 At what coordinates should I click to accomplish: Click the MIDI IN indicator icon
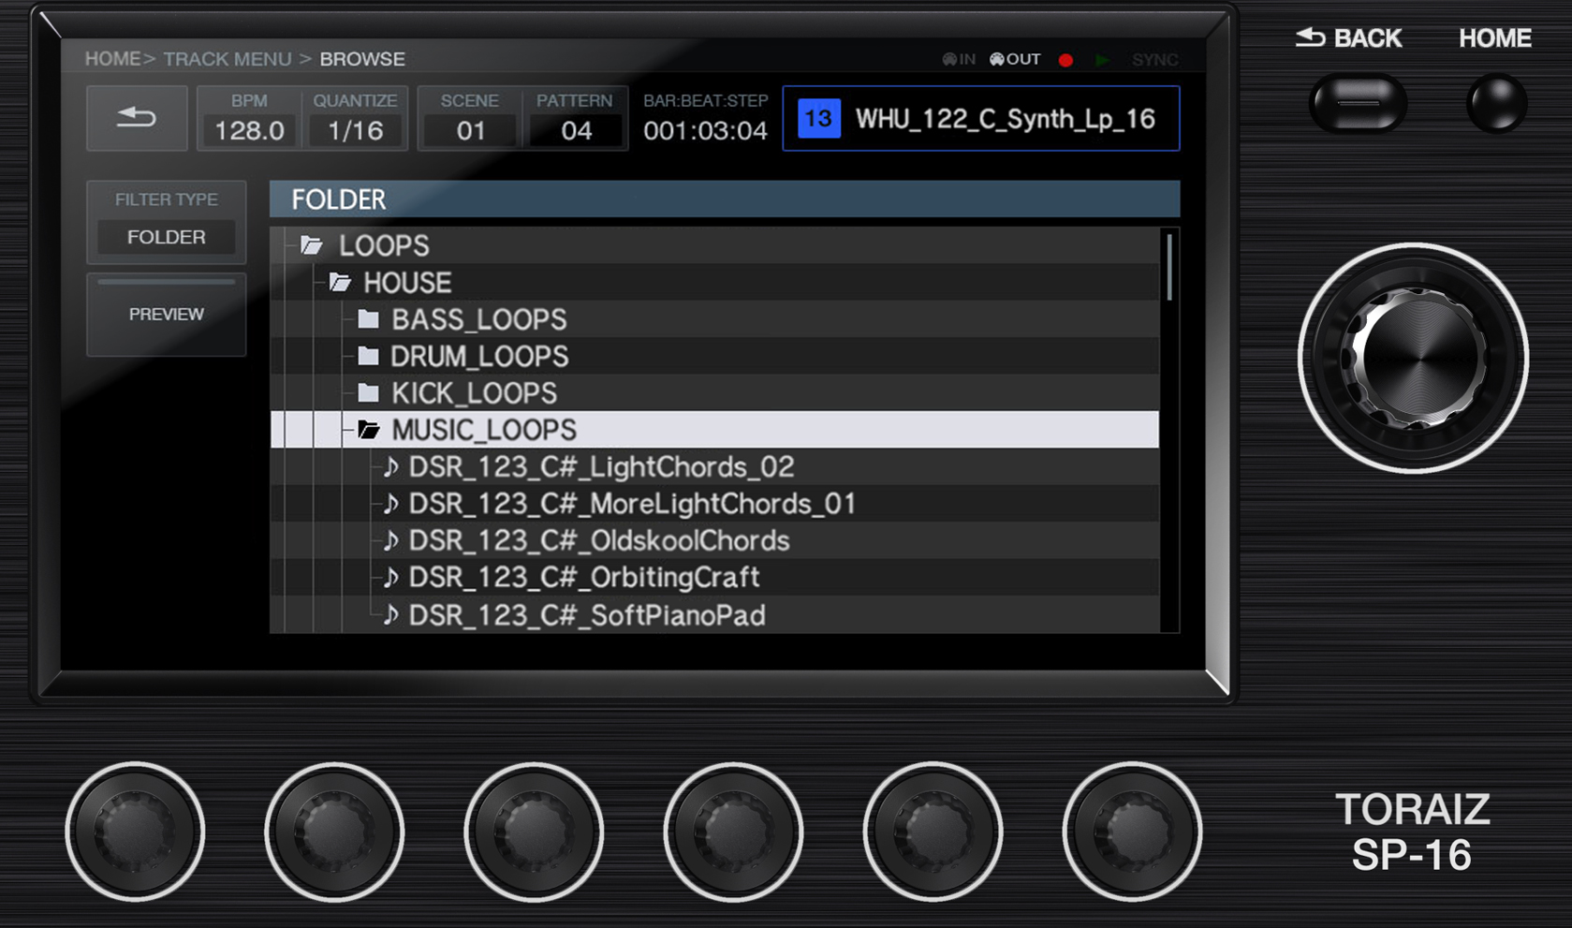click(948, 58)
